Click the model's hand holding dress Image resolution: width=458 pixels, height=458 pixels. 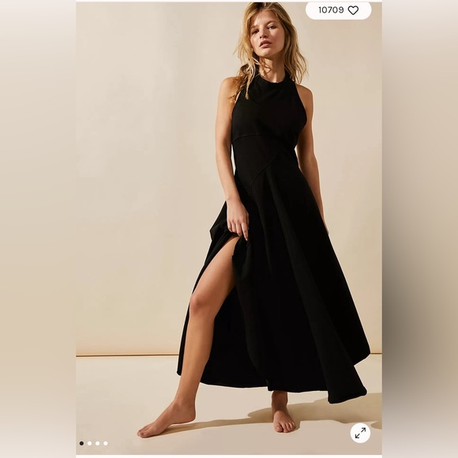[238, 220]
